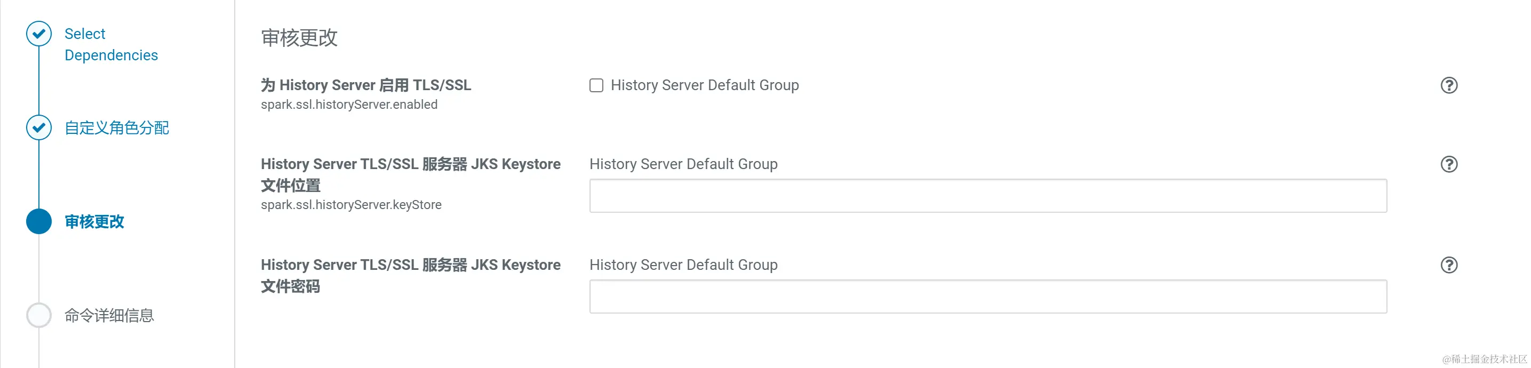Select the 审核更改 wizard step label

coord(94,222)
